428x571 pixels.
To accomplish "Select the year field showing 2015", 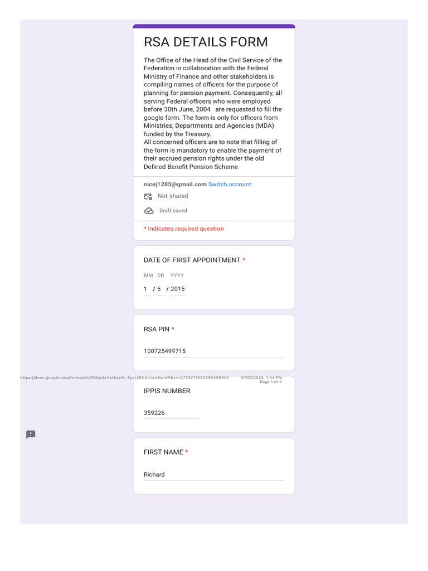I will (178, 289).
